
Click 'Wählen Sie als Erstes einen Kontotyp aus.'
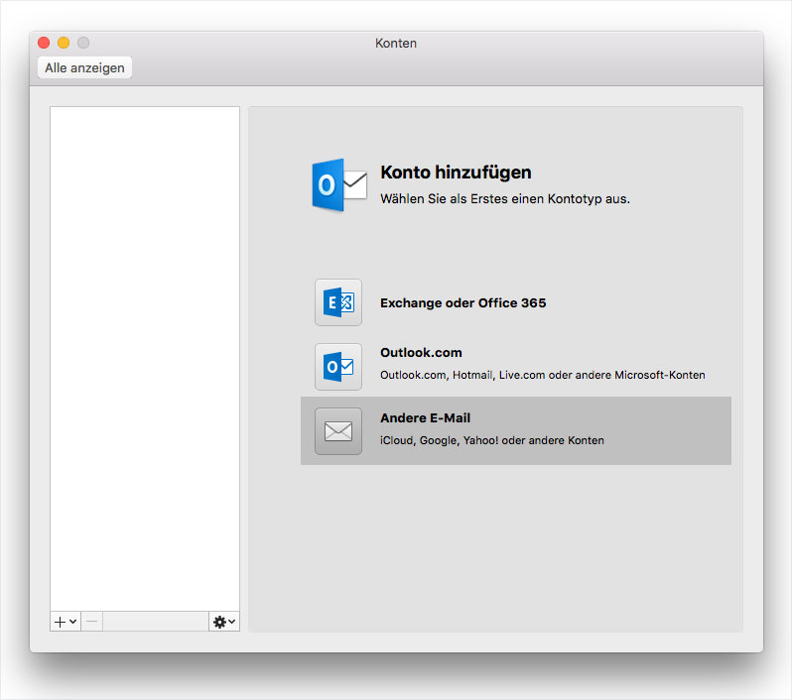pos(505,199)
